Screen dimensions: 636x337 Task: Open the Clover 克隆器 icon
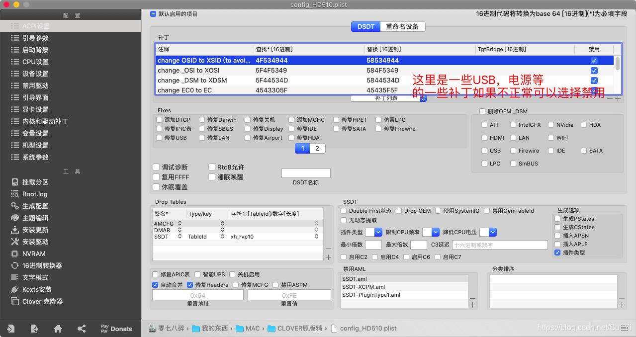(x=14, y=301)
